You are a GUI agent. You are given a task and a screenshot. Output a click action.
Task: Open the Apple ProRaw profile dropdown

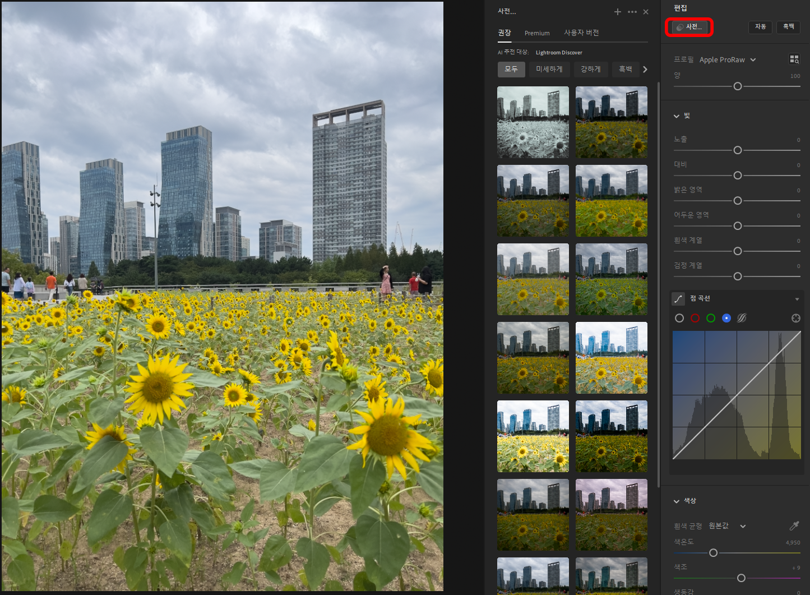[x=728, y=60]
